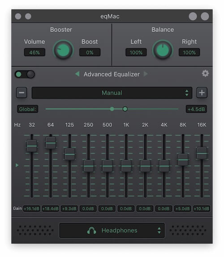Screen dimensions: 224x257
Task: Click the headphones icon in output selector
Action: 91,231
